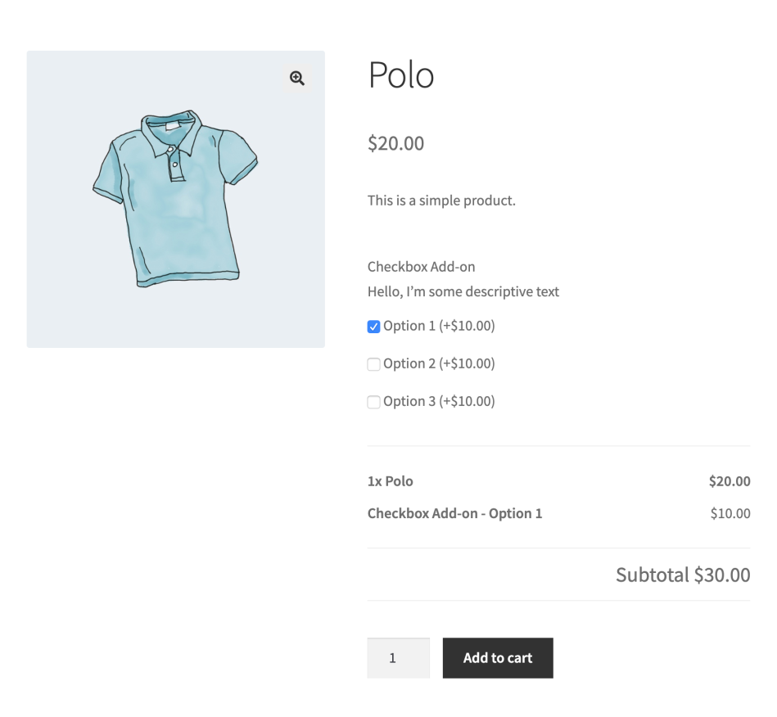Click the Polo product title

click(400, 75)
